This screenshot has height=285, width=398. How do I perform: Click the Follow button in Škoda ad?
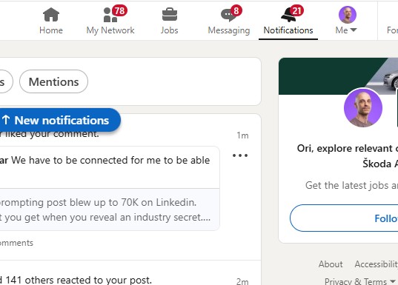pos(344,218)
